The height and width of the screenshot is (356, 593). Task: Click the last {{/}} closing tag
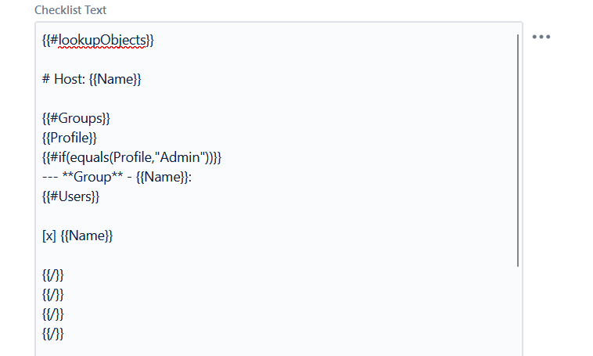53,334
